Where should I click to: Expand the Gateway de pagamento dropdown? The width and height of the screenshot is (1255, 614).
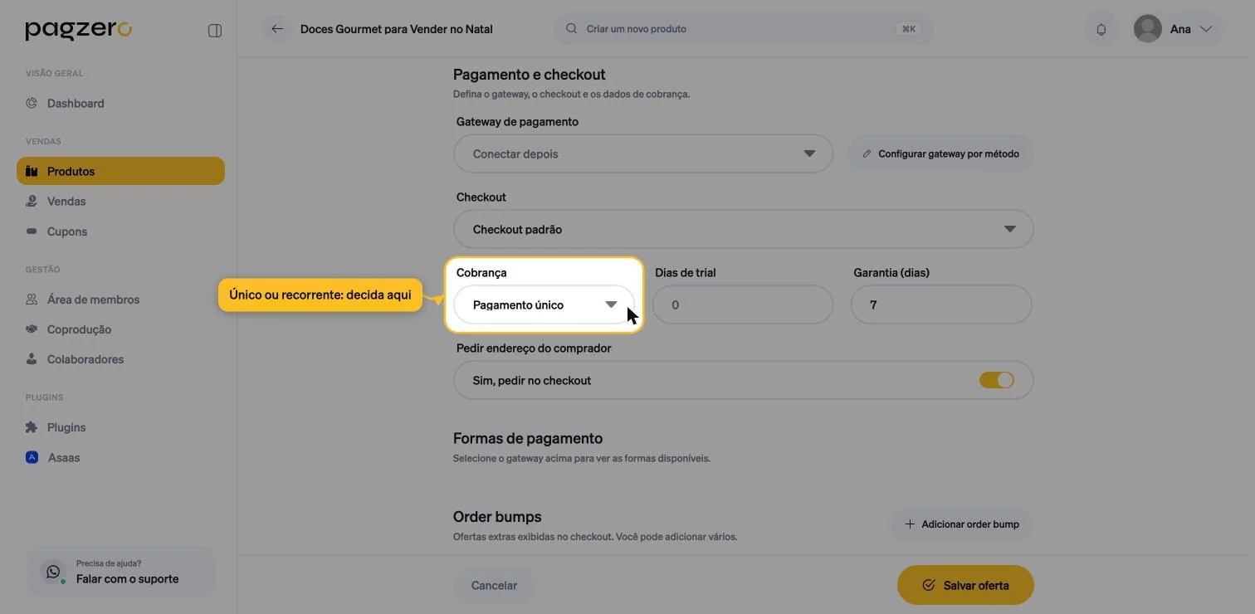[x=643, y=153]
